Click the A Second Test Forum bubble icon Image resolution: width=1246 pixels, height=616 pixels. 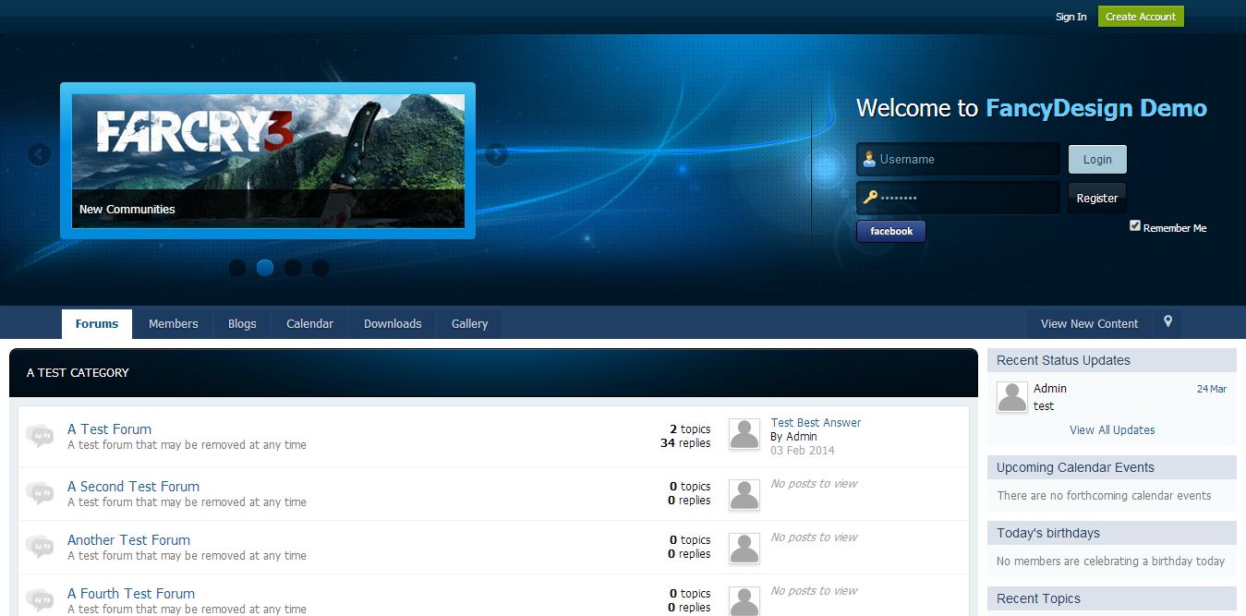(40, 493)
